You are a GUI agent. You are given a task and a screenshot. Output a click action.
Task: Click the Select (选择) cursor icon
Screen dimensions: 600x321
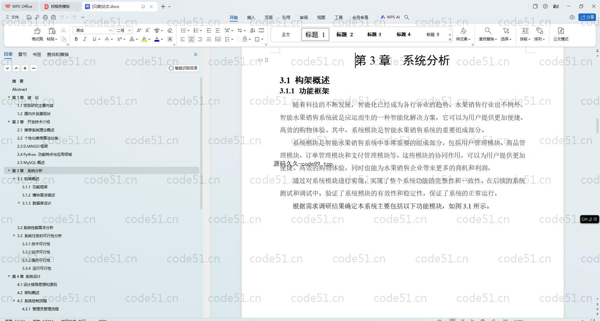click(x=506, y=31)
